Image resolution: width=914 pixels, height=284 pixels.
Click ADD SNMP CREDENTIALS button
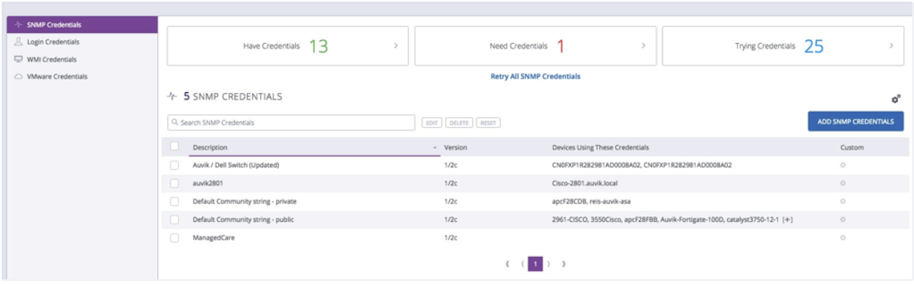click(x=855, y=122)
